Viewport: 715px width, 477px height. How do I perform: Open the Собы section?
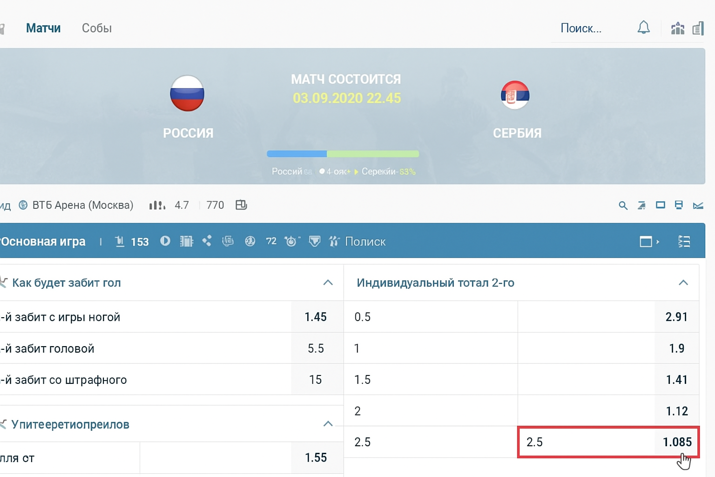tap(97, 28)
